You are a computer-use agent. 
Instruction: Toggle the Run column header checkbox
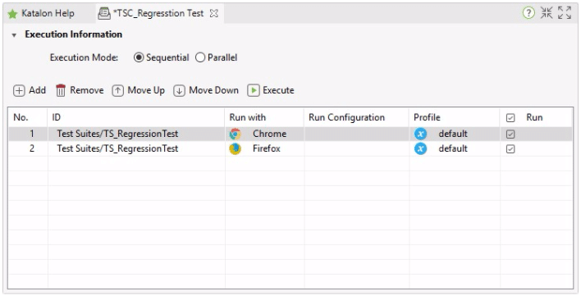(x=510, y=118)
